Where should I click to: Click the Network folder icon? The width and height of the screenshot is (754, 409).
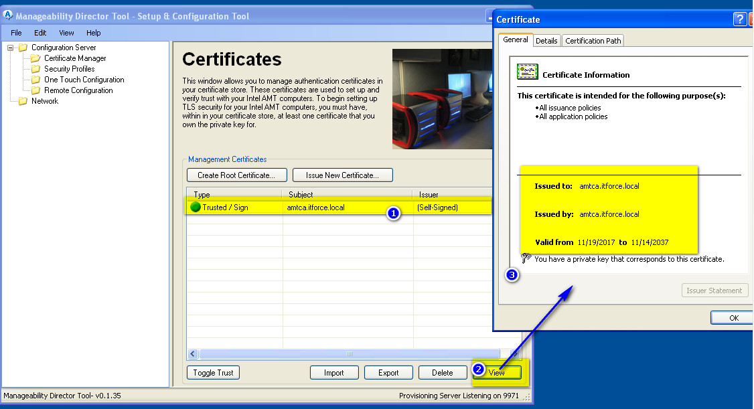pos(23,100)
